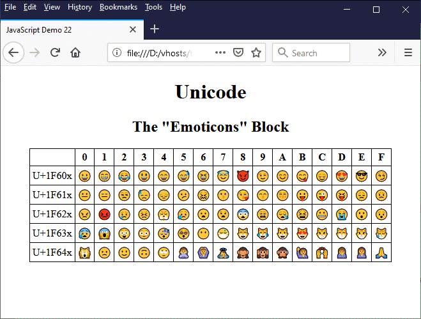Click column header 7
Viewport: 421px width, 319px height.
tap(223, 157)
